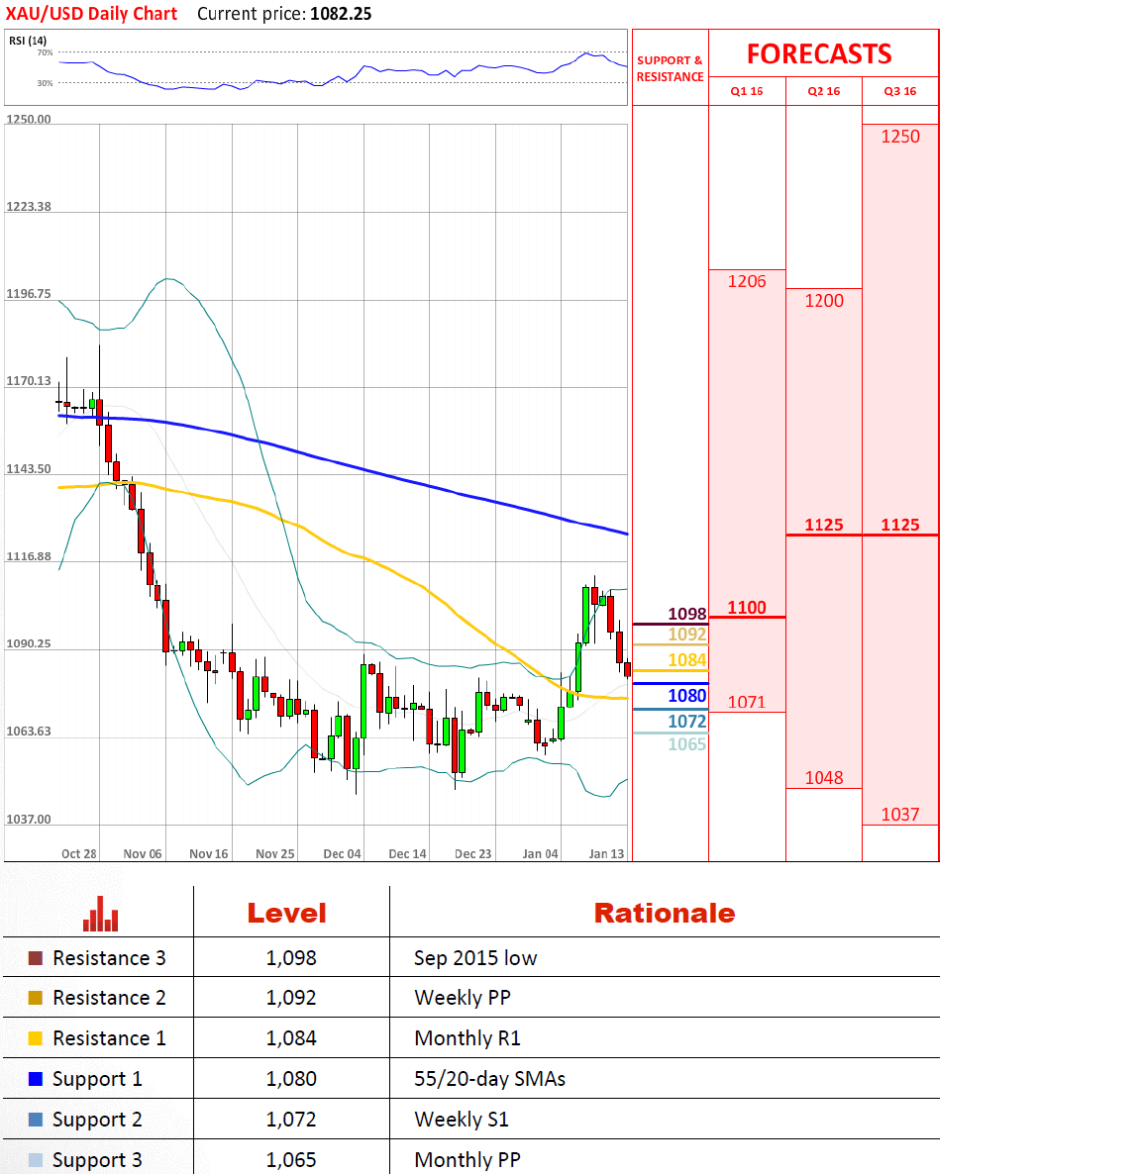
Task: Click the XAU/USD Daily Chart title
Action: [91, 14]
